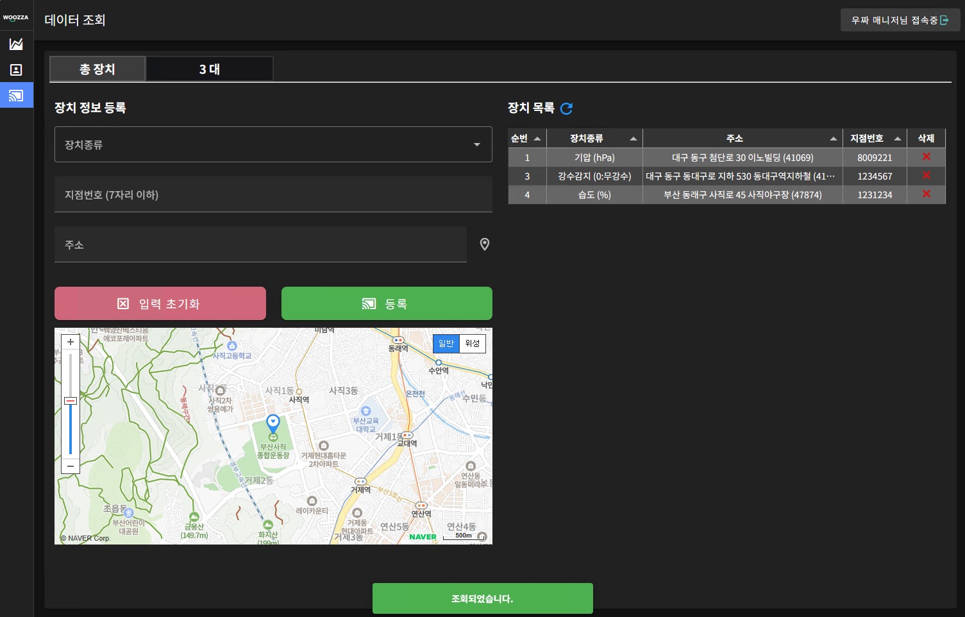Viewport: 965px width, 617px height.
Task: Click the 입력 초기화 reset button
Action: click(x=160, y=303)
